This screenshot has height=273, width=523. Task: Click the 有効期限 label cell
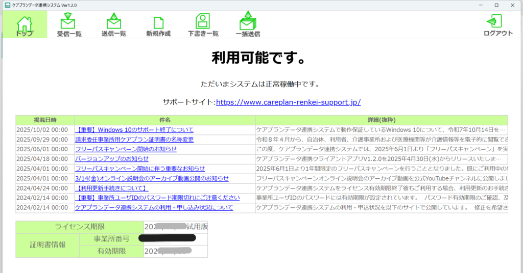pyautogui.click(x=111, y=252)
